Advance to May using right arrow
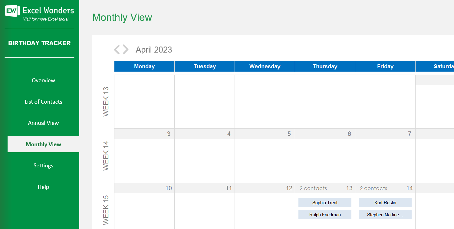This screenshot has height=229, width=454. point(125,49)
